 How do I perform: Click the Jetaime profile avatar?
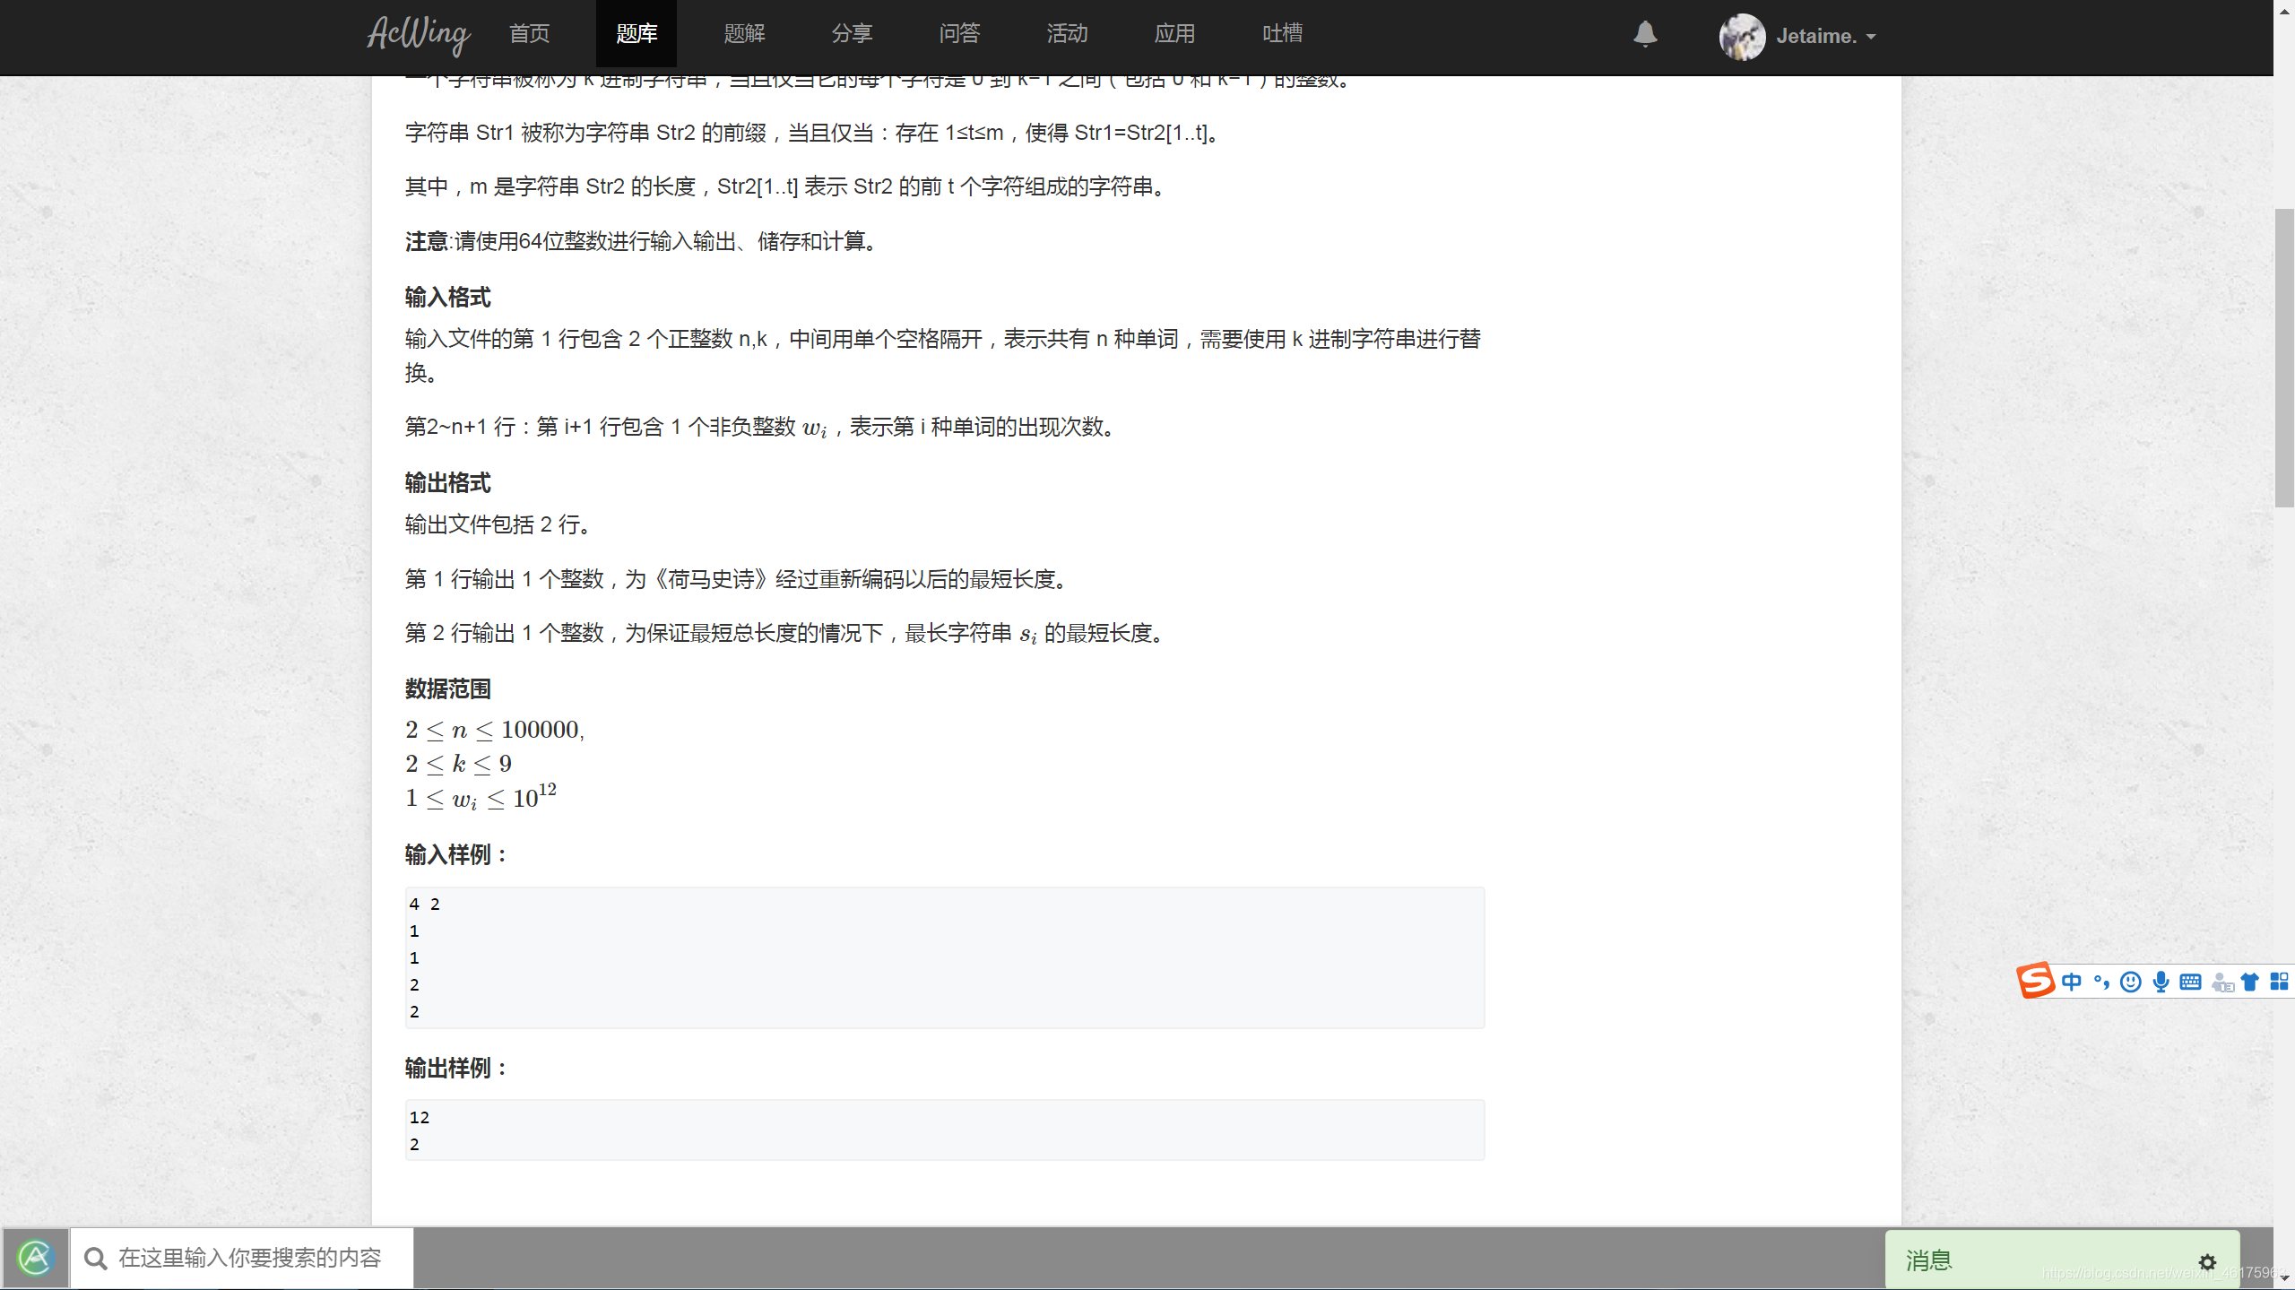(1741, 37)
